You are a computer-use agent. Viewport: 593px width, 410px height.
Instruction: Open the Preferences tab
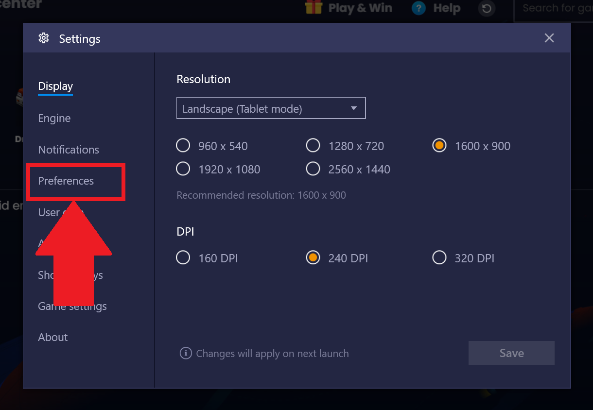tap(66, 181)
